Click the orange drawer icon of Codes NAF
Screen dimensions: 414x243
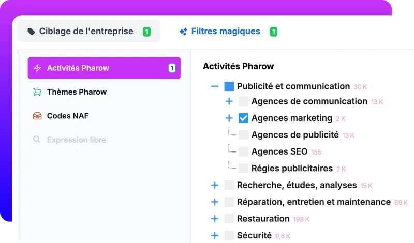tap(37, 116)
